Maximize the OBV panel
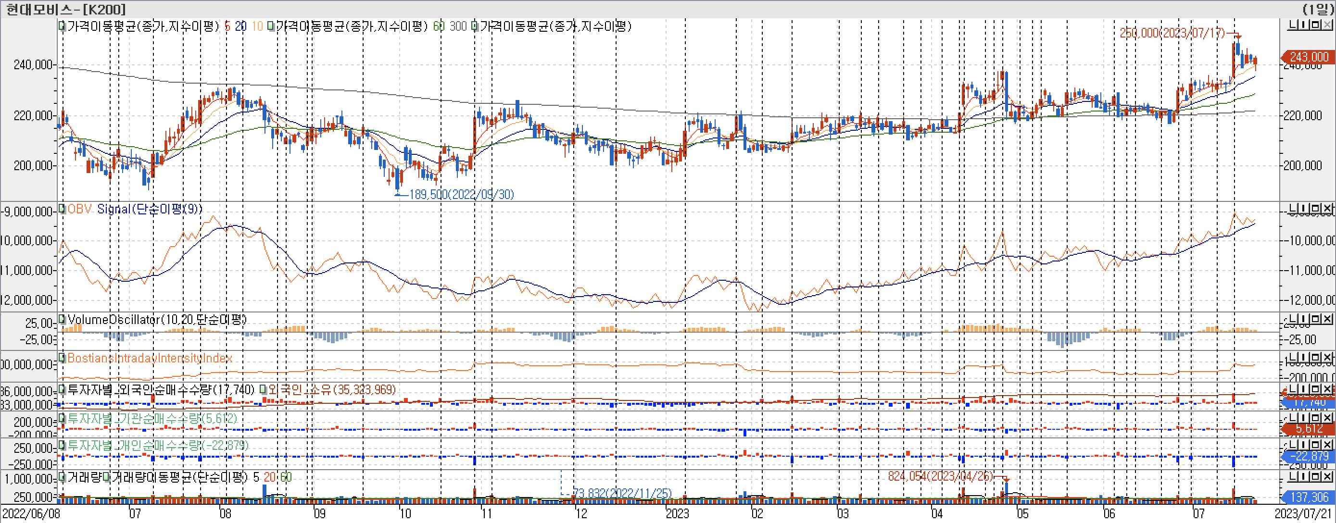This screenshot has width=1336, height=523. [x=1315, y=208]
